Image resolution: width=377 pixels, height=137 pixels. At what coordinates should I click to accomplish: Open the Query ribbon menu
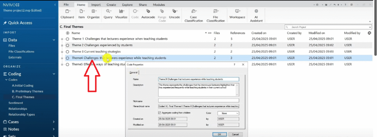pos(108,14)
